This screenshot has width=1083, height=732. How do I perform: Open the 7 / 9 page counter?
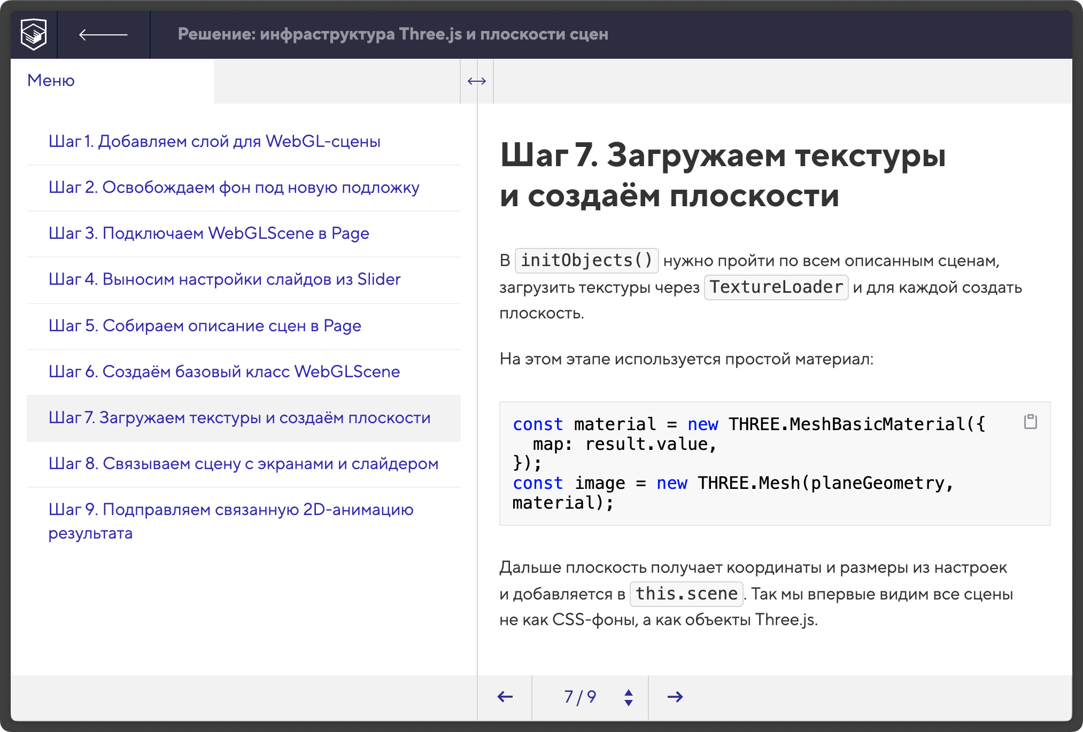(580, 697)
